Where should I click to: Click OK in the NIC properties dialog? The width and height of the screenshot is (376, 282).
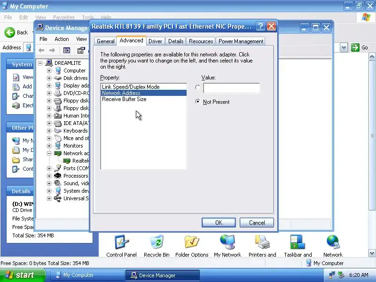pyautogui.click(x=219, y=222)
